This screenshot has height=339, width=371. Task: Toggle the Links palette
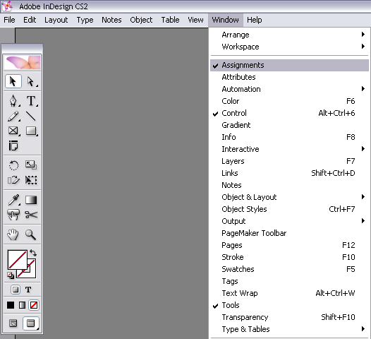tap(289, 173)
